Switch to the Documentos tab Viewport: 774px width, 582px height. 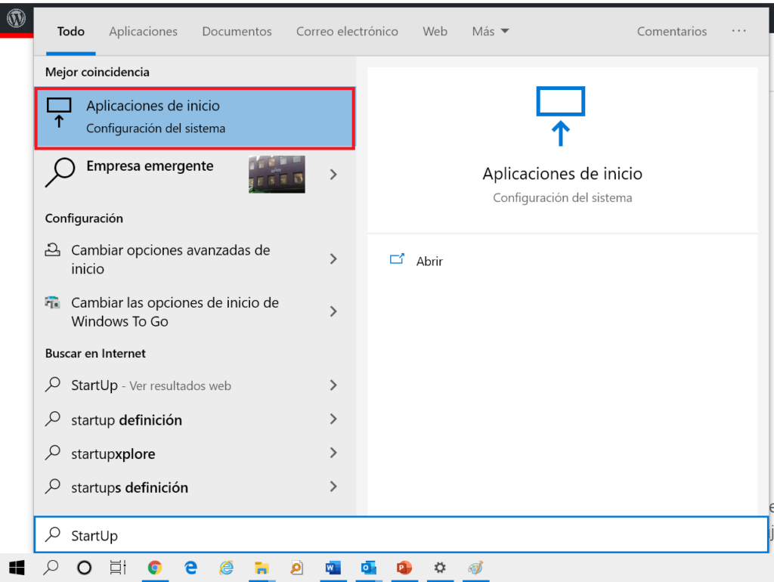[x=237, y=32]
